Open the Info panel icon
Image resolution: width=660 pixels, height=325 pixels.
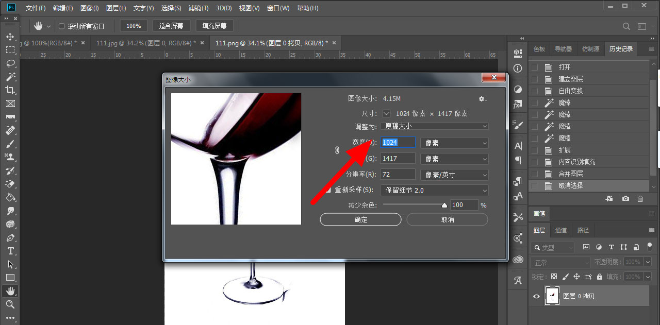click(x=518, y=68)
